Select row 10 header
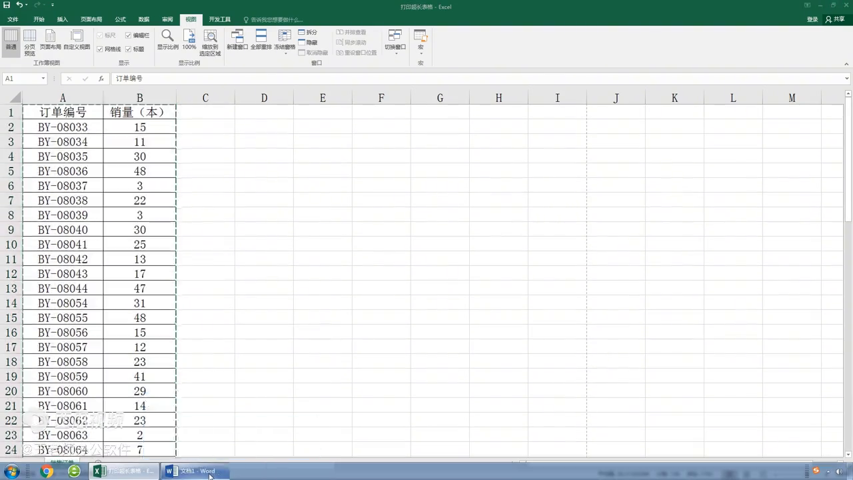The width and height of the screenshot is (853, 480). (x=11, y=245)
